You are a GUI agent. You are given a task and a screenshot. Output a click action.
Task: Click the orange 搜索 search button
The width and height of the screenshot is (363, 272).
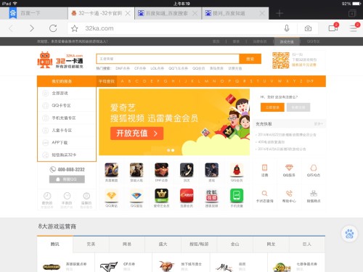click(x=250, y=59)
